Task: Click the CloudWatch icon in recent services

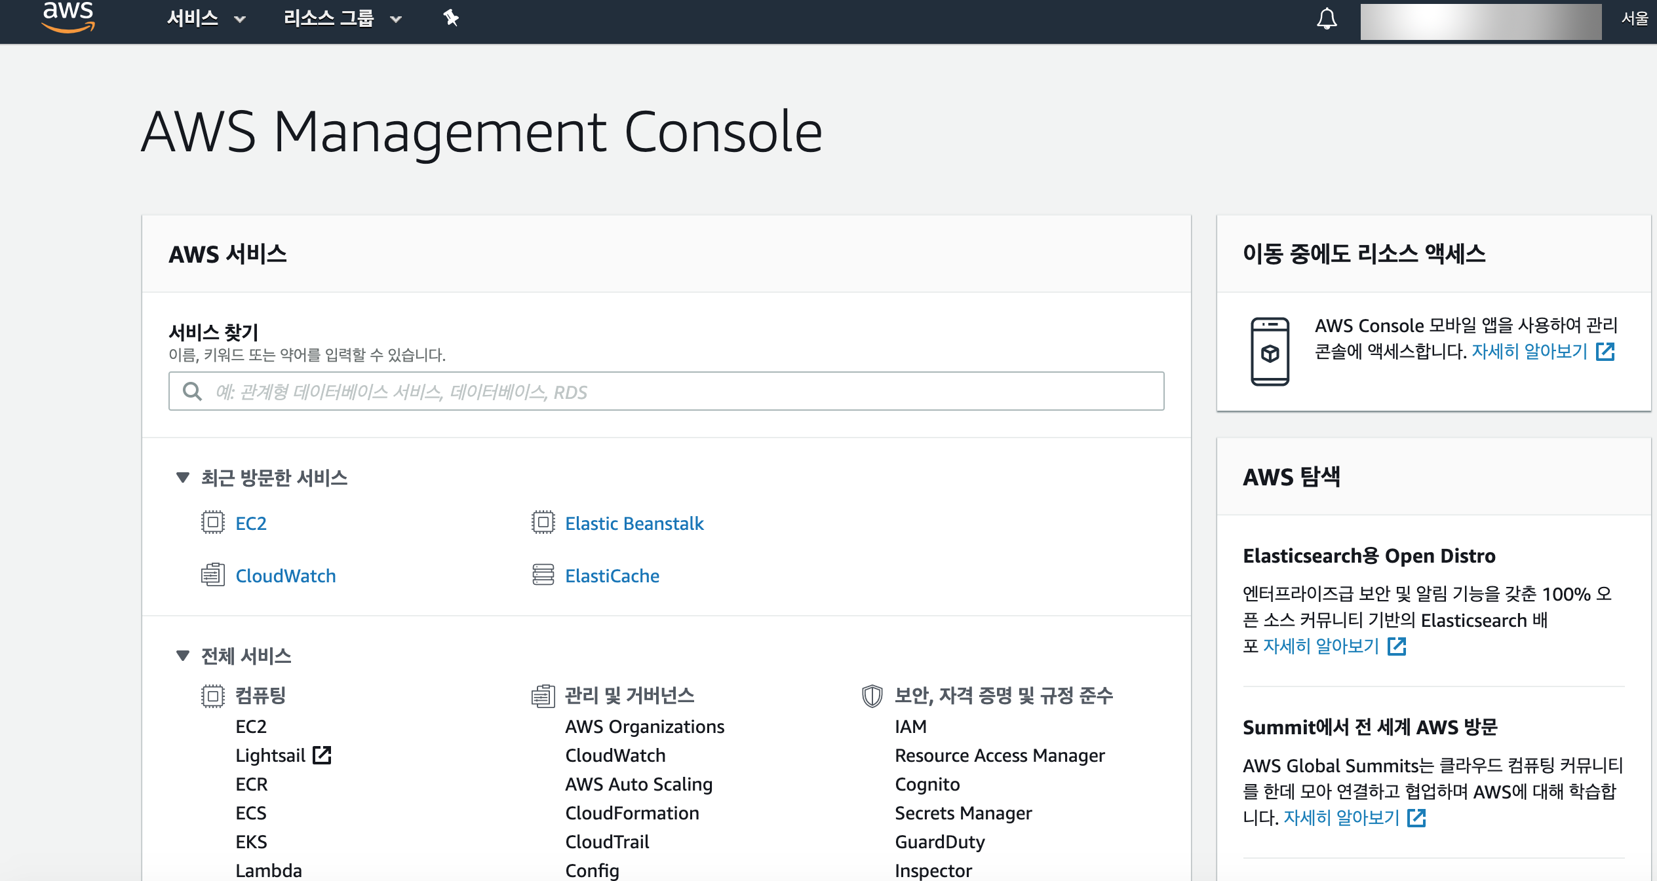Action: 212,575
